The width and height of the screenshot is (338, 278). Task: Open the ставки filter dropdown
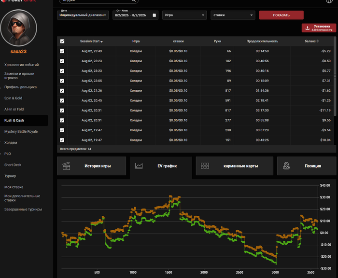(x=233, y=15)
